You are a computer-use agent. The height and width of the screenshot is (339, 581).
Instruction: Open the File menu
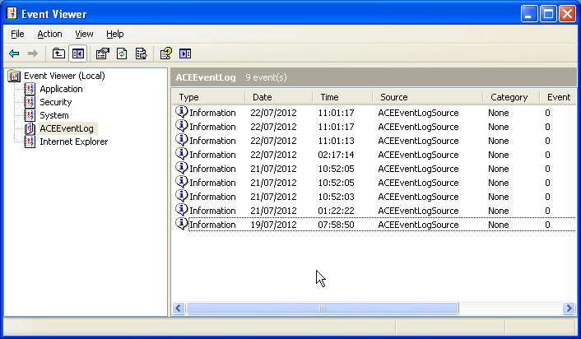[x=17, y=34]
